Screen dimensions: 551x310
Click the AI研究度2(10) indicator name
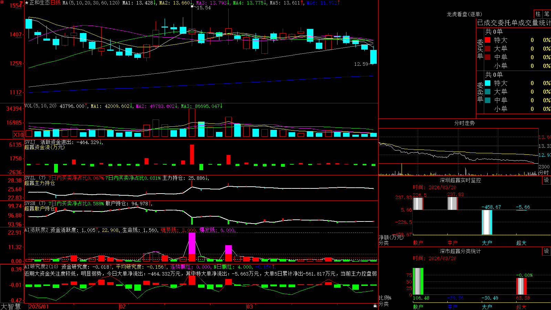[x=41, y=267]
